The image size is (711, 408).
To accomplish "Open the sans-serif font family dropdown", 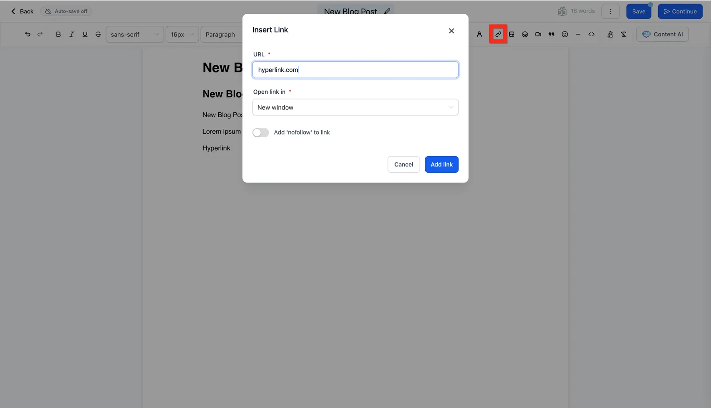I will (135, 34).
